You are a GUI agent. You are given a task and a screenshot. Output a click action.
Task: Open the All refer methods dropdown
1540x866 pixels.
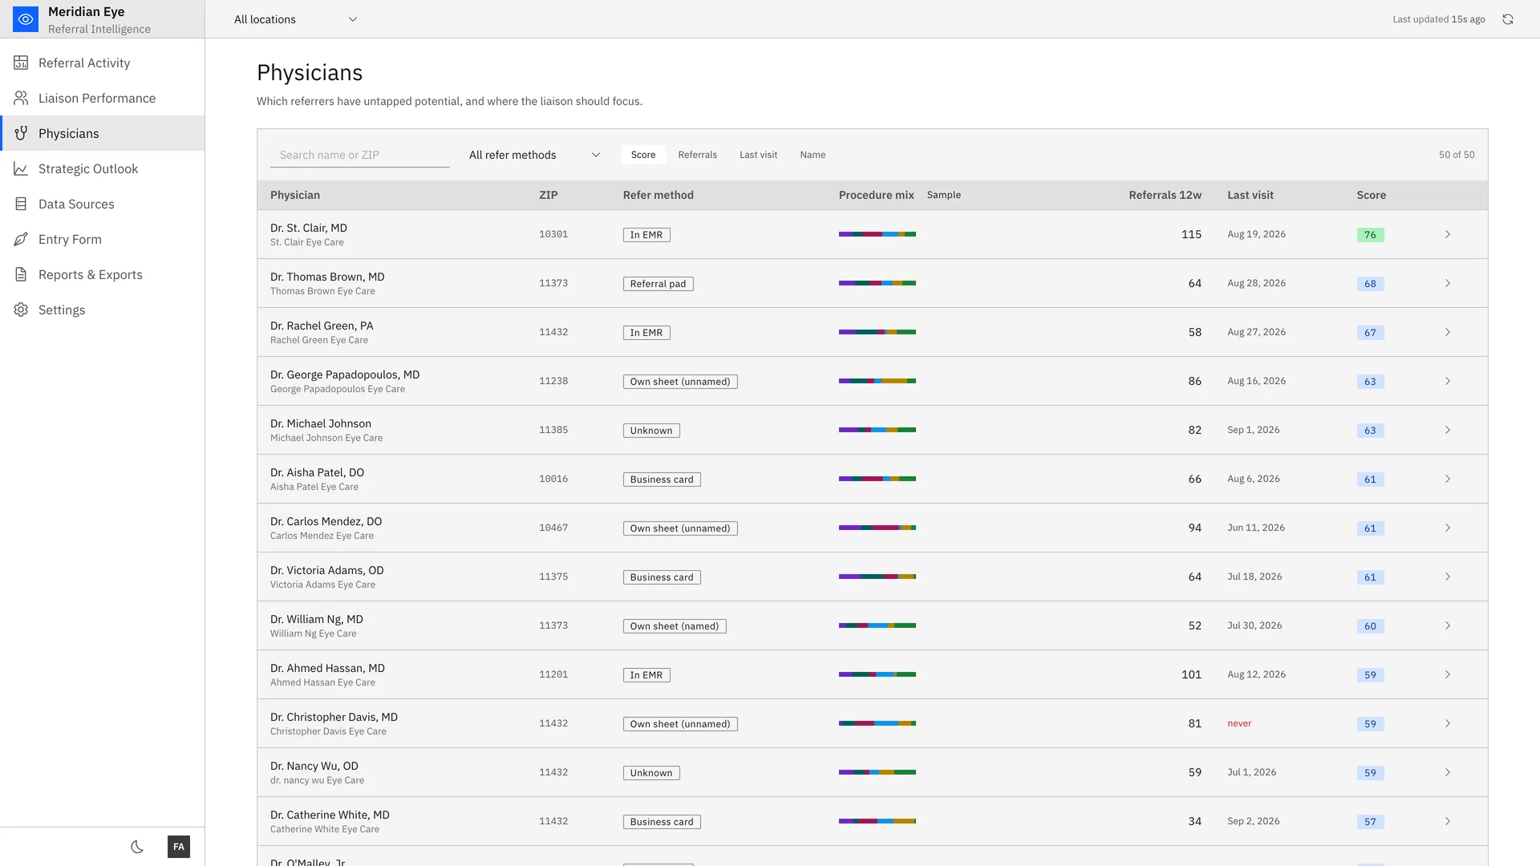pyautogui.click(x=535, y=155)
